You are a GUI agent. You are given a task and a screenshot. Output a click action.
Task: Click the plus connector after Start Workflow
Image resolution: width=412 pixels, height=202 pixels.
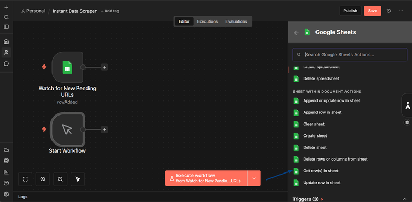(104, 129)
